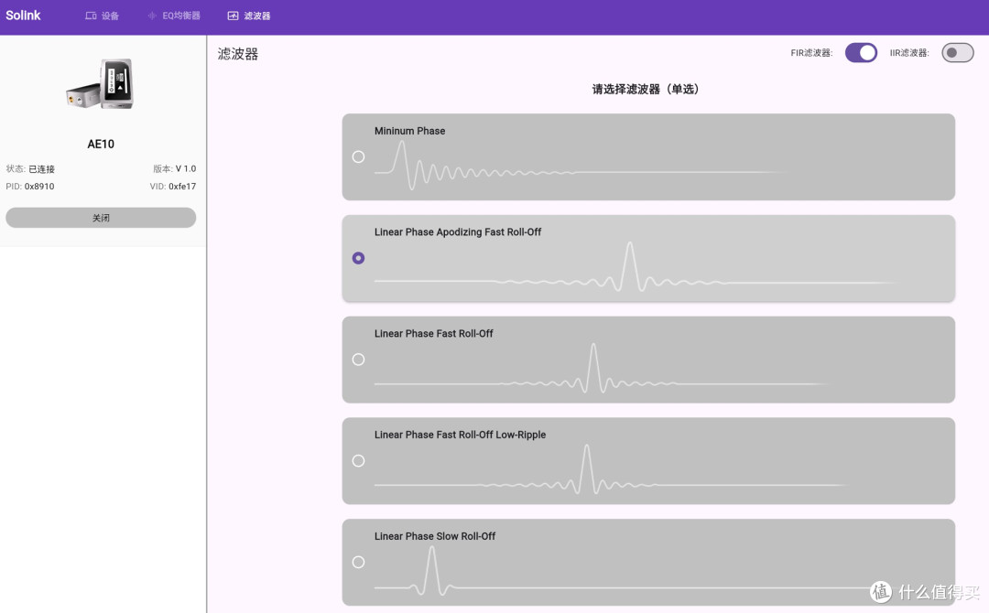This screenshot has width=989, height=613.
Task: Click the Linear Phase Apodizing Fast Roll-Off waveform
Action: pyautogui.click(x=636, y=266)
